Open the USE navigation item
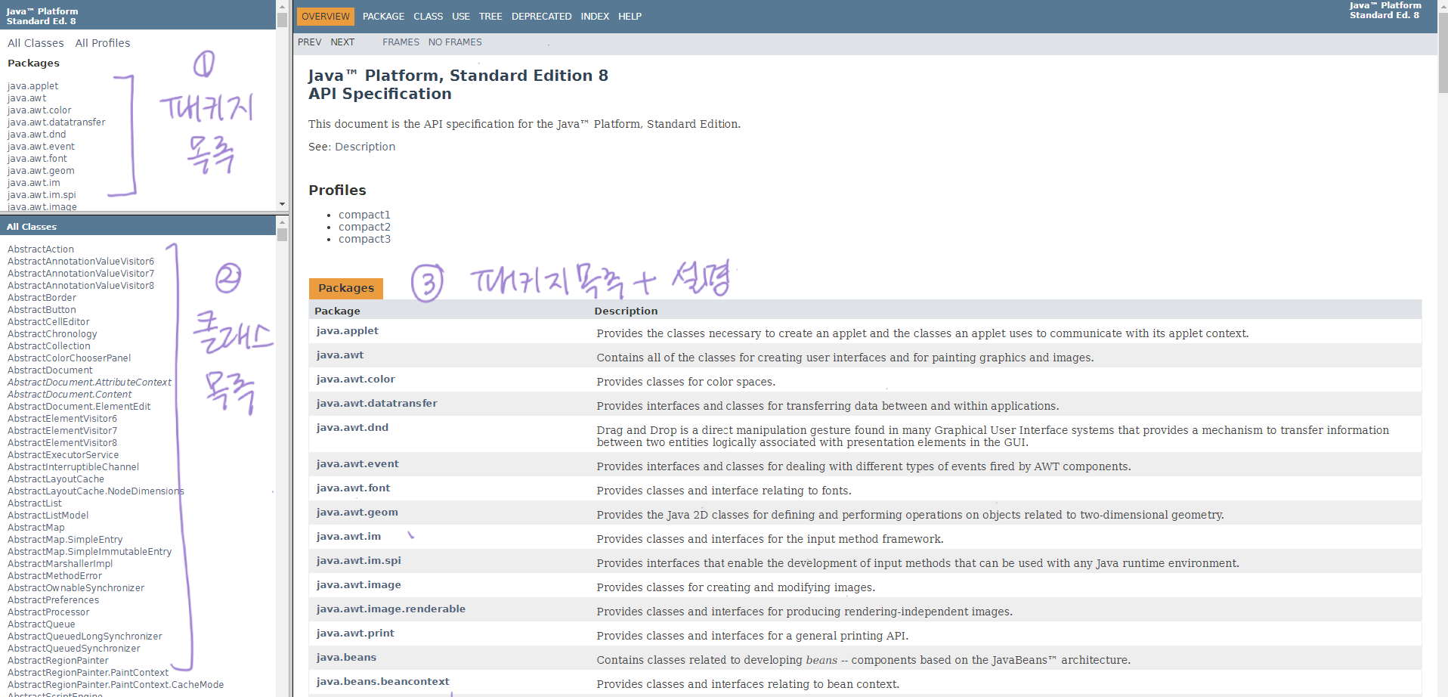This screenshot has height=697, width=1448. (461, 17)
